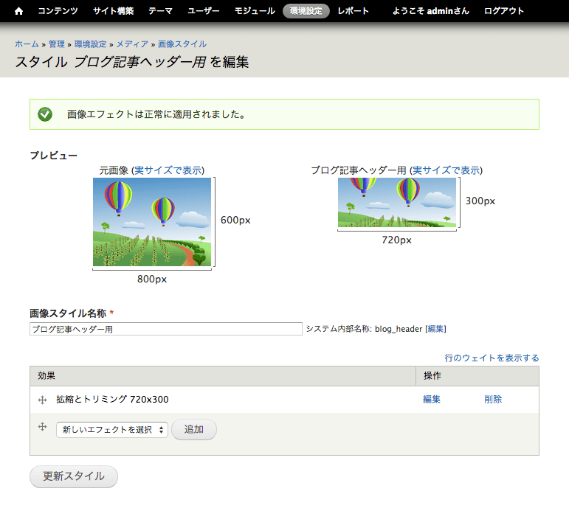569x511 pixels.
Task: Go to 環境設定 breadcrumb link
Action: click(x=90, y=44)
